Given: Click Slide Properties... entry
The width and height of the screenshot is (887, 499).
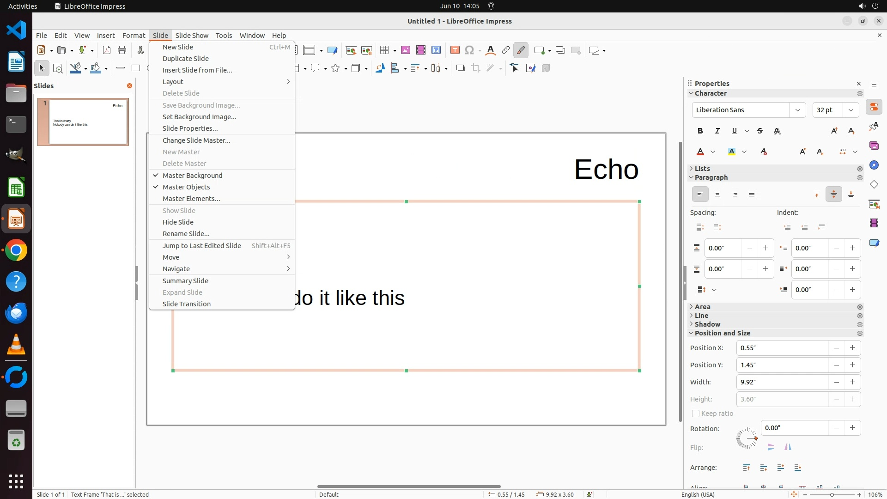Looking at the screenshot, I should click(x=190, y=128).
